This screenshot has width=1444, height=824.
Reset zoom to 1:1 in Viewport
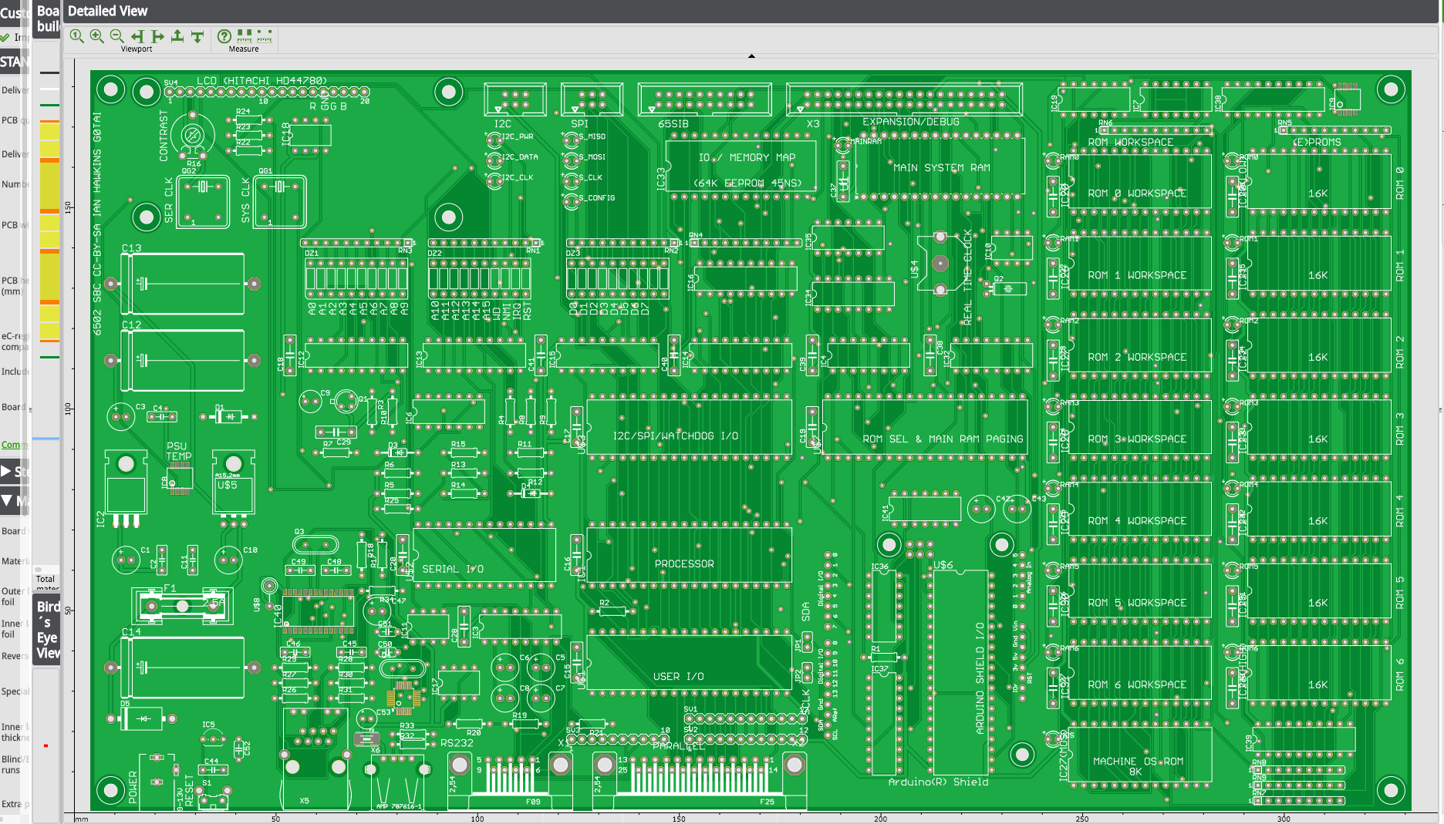tap(76, 36)
